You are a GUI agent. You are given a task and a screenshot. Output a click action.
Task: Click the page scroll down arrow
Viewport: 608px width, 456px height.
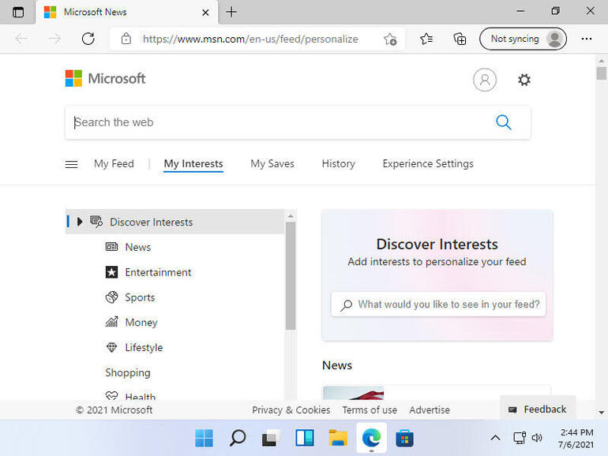coord(602,413)
